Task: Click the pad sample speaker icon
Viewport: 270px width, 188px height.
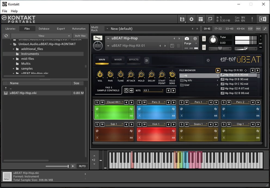Action: click(x=131, y=90)
